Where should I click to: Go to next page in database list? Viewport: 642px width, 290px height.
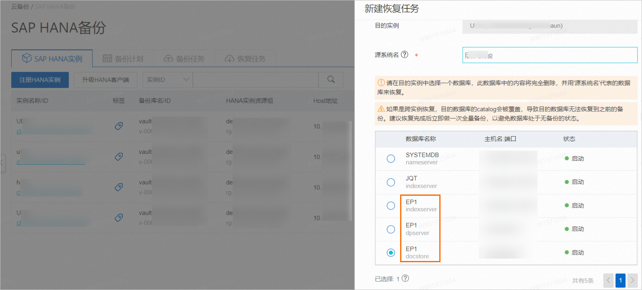point(632,280)
